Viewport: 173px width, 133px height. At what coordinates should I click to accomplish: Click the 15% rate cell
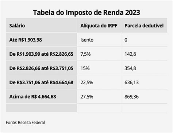(x=99, y=68)
